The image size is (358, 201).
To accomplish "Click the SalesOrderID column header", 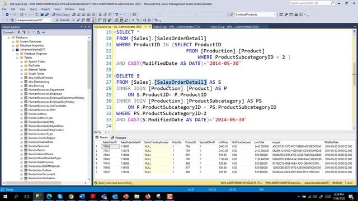I will point(110,142).
